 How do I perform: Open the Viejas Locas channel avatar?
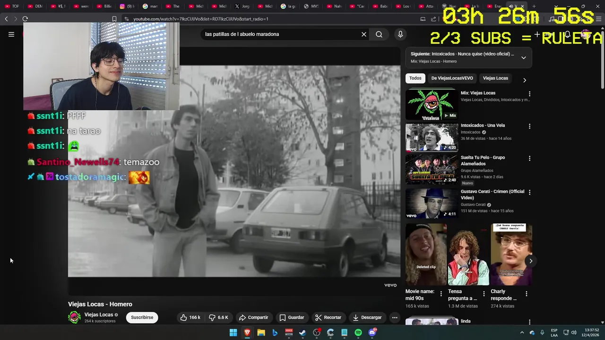[74, 317]
